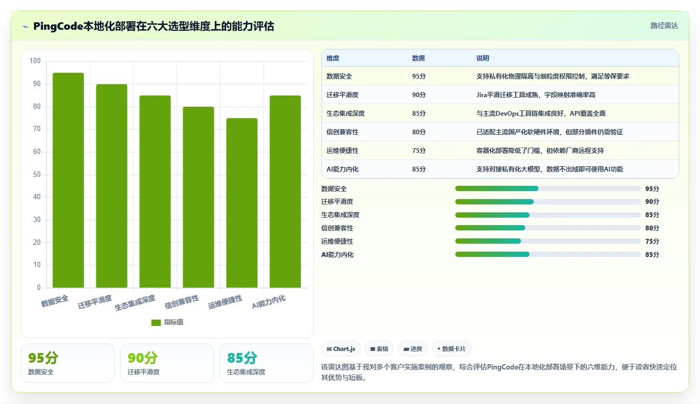Screen dimensions: 700x404
Task: Click the sparkle icon in the 数据卡片 tag
Action: pyautogui.click(x=439, y=349)
